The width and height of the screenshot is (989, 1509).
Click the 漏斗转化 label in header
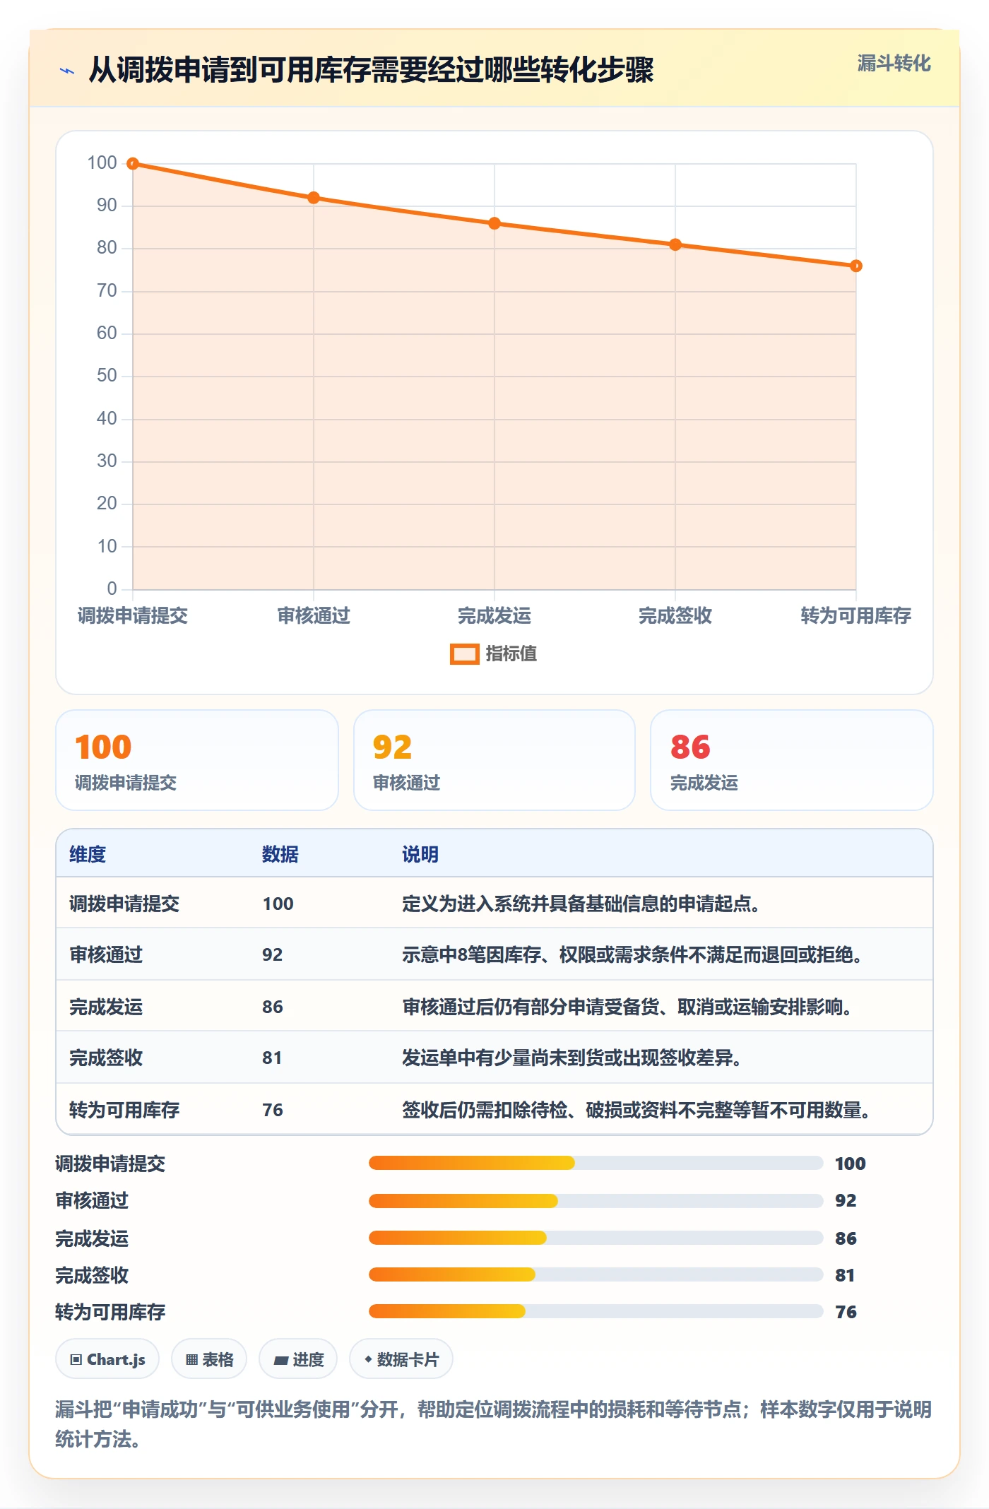click(894, 64)
